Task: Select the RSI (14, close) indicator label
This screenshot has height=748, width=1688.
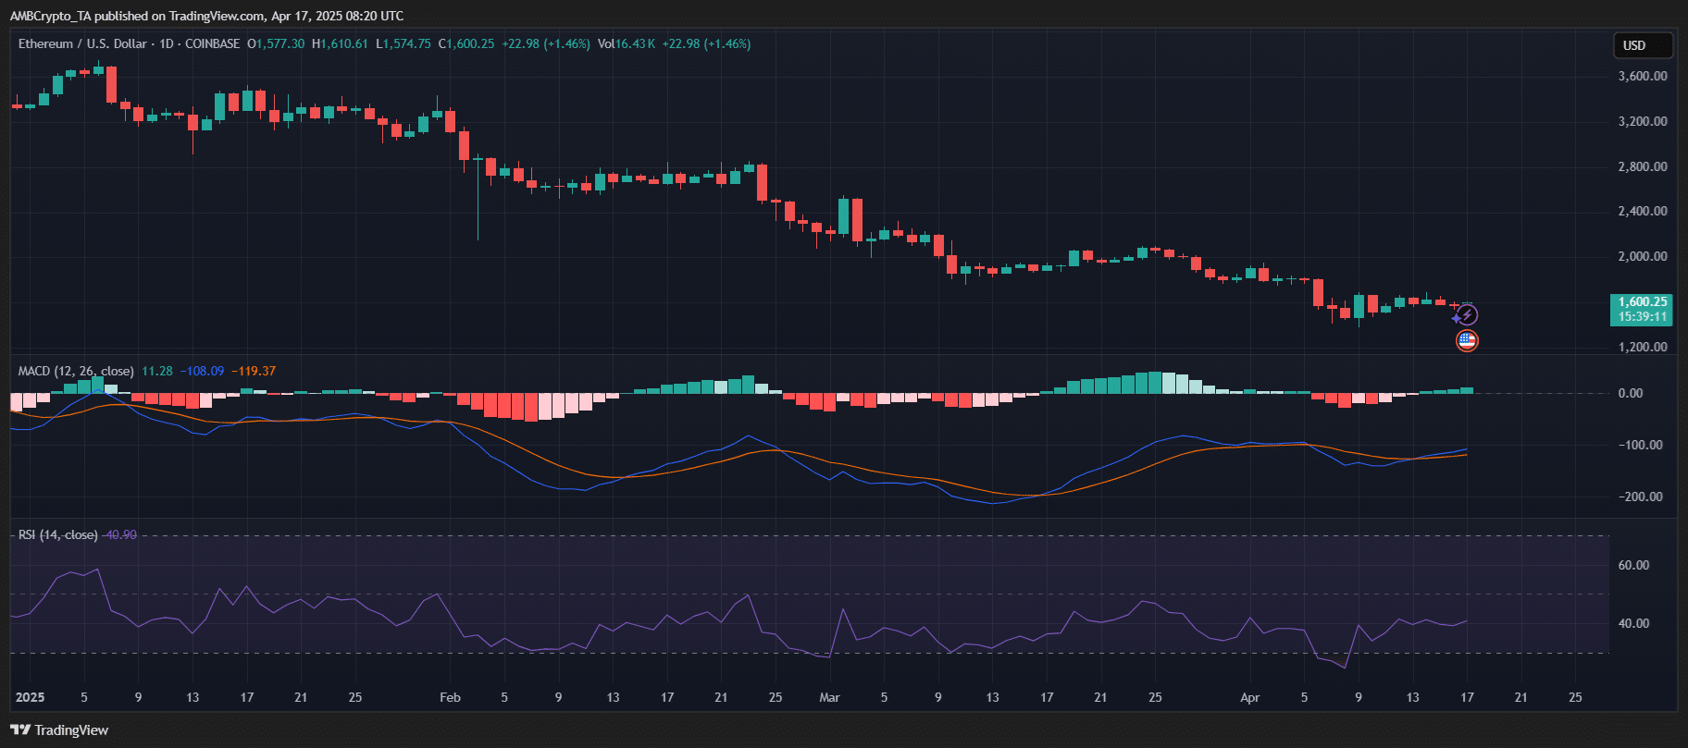Action: [57, 534]
